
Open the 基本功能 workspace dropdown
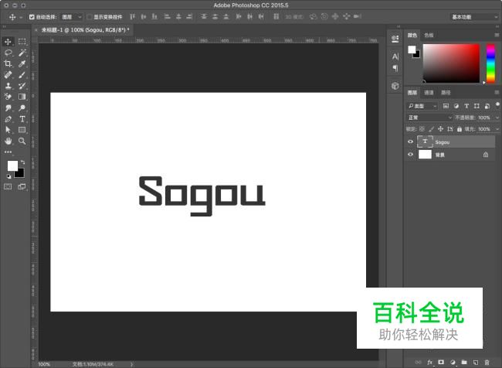(473, 16)
